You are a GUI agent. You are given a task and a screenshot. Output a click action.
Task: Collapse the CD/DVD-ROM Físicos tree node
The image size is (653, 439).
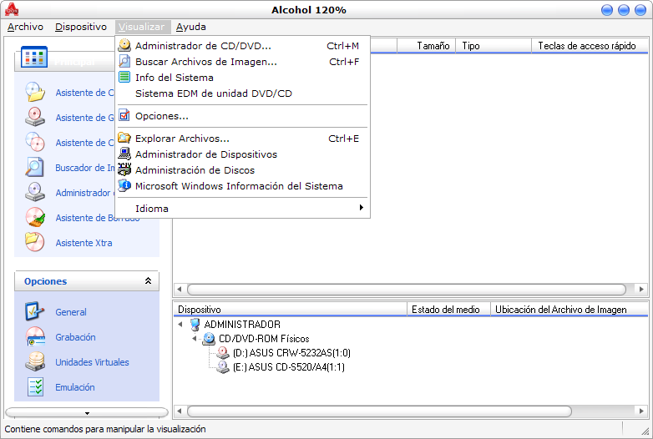(195, 339)
